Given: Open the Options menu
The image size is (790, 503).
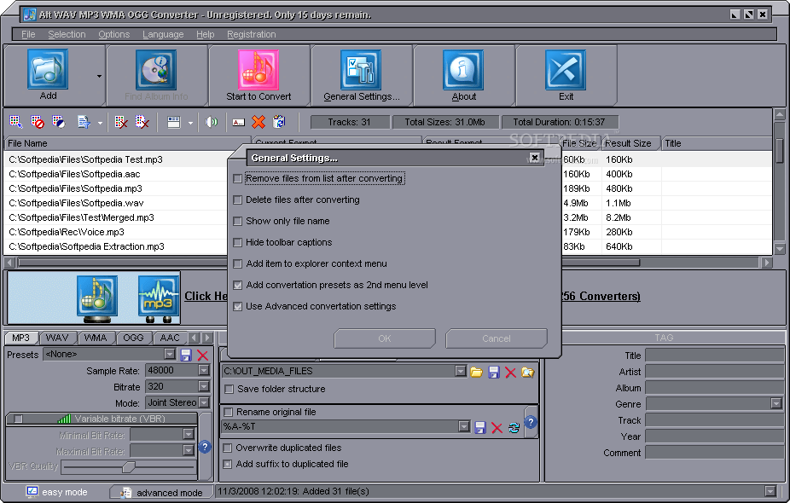Looking at the screenshot, I should click(x=113, y=34).
